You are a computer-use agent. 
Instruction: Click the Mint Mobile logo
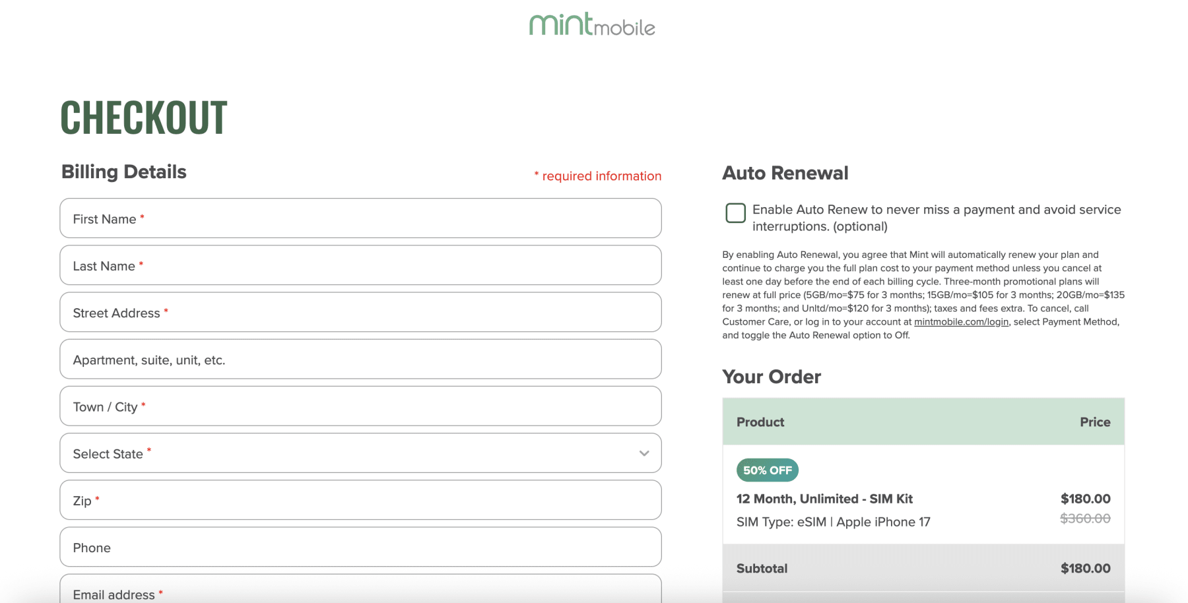coord(592,25)
